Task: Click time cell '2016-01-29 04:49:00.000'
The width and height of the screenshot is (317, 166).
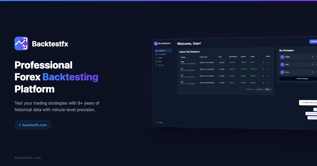Action: click(207, 83)
